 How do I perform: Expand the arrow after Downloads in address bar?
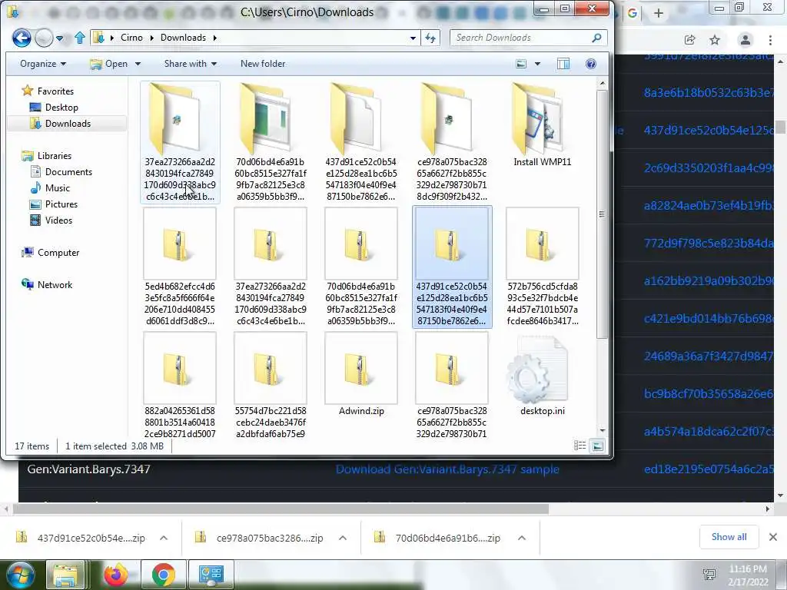215,38
